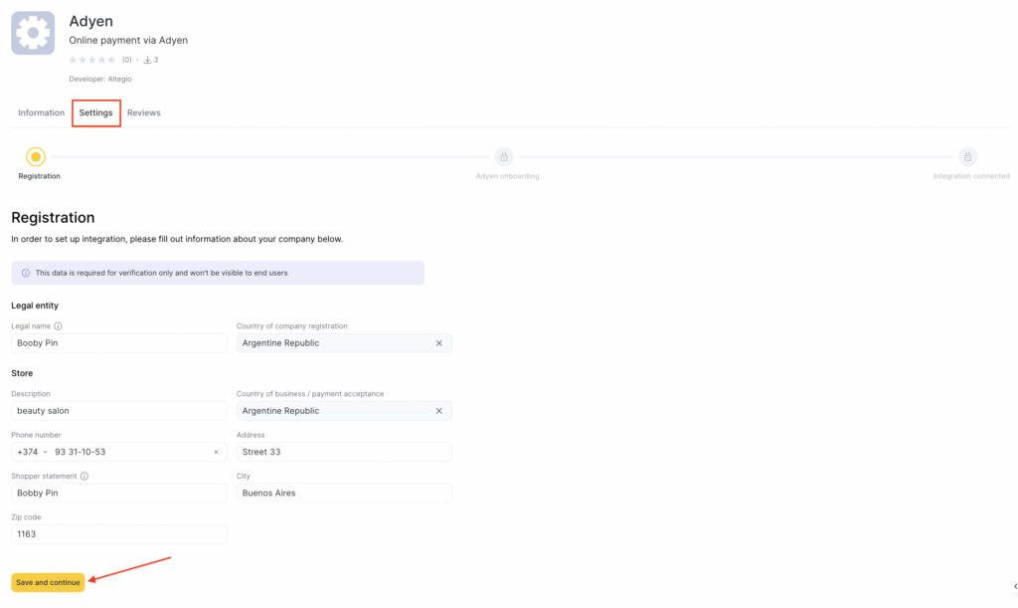1018x608 pixels.
Task: Clear the country of business field
Action: point(438,411)
